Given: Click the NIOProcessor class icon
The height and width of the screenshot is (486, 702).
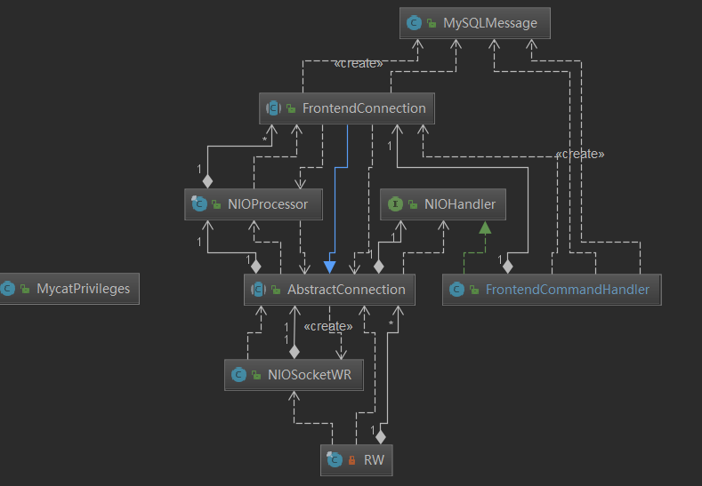Looking at the screenshot, I should (198, 203).
